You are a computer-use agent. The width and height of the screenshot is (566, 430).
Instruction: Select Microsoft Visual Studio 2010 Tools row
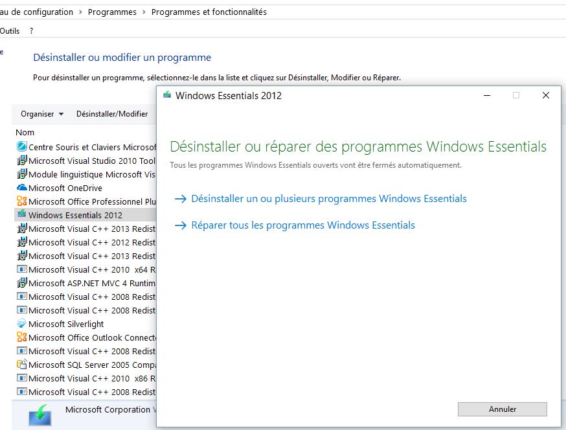pyautogui.click(x=85, y=161)
